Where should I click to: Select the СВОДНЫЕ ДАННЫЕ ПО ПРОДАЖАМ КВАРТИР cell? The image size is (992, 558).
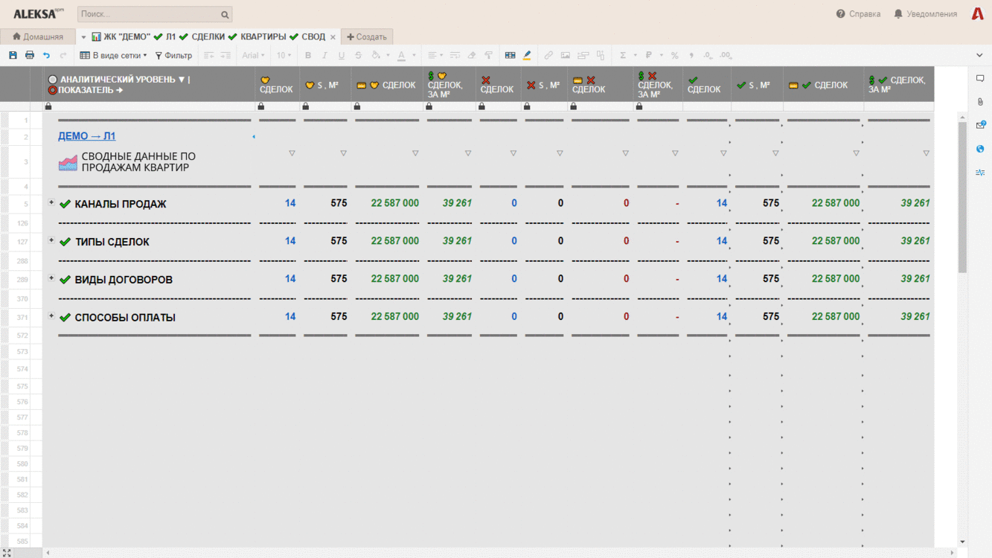pos(149,162)
